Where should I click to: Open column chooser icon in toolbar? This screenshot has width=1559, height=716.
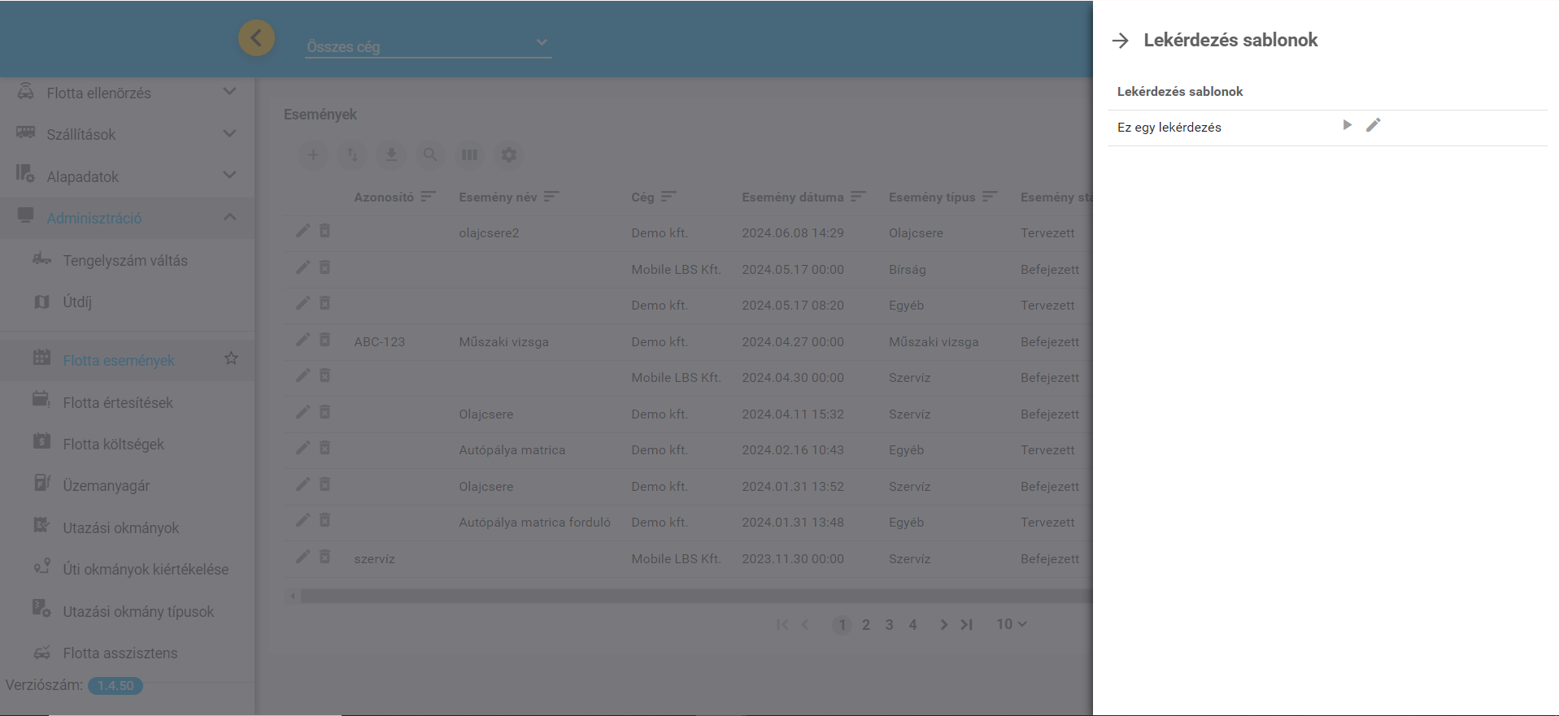click(x=469, y=154)
